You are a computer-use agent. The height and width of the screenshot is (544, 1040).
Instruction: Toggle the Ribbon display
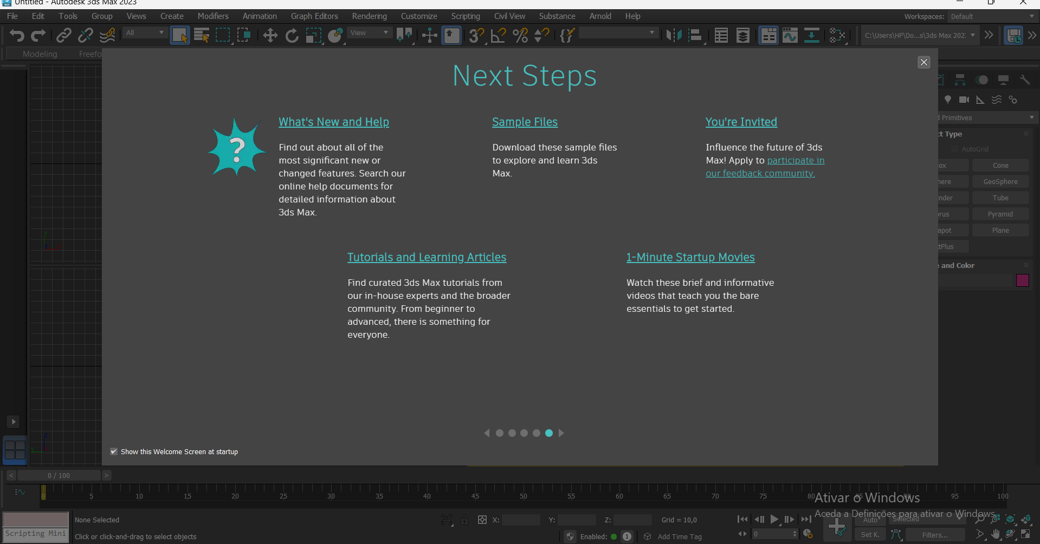768,36
